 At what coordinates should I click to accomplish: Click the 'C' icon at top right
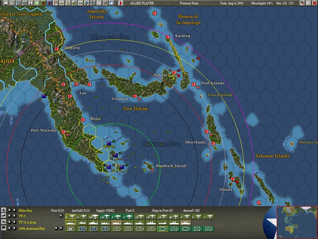(308, 3)
